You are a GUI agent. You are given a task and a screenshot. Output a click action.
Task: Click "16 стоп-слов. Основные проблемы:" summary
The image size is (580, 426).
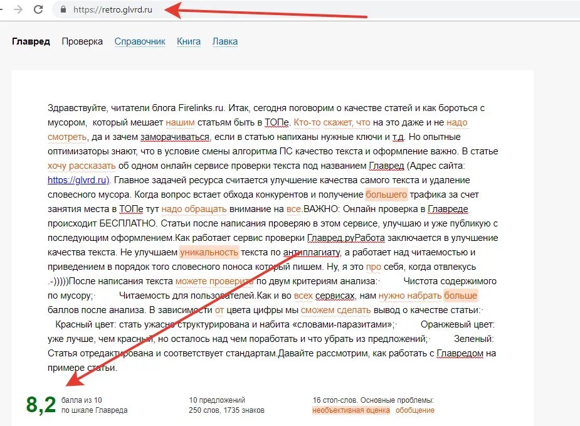tap(373, 400)
